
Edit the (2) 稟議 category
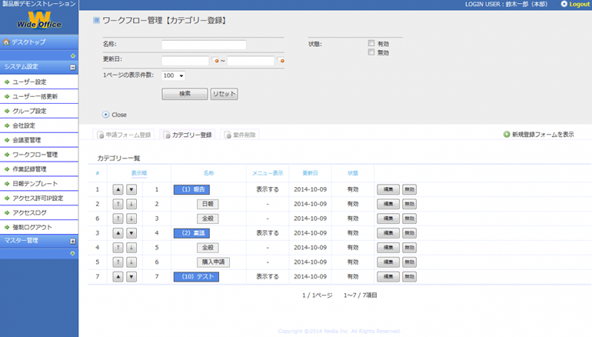coord(388,233)
